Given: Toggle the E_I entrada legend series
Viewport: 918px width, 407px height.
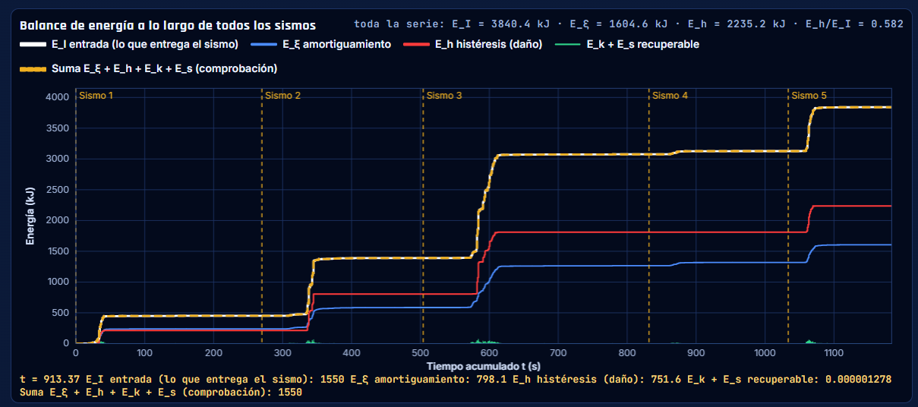Looking at the screenshot, I should (x=130, y=44).
